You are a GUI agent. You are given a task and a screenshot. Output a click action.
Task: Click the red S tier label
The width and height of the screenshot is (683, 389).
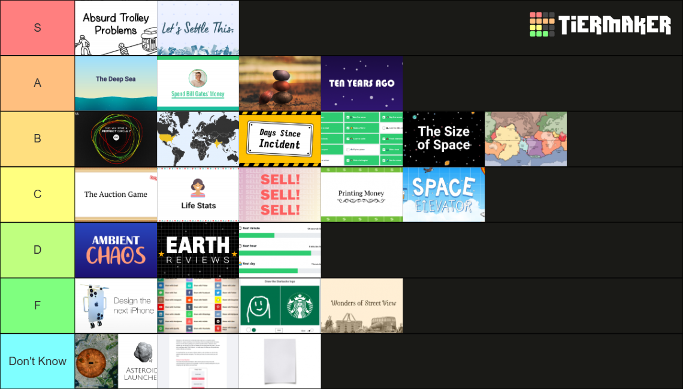[37, 28]
